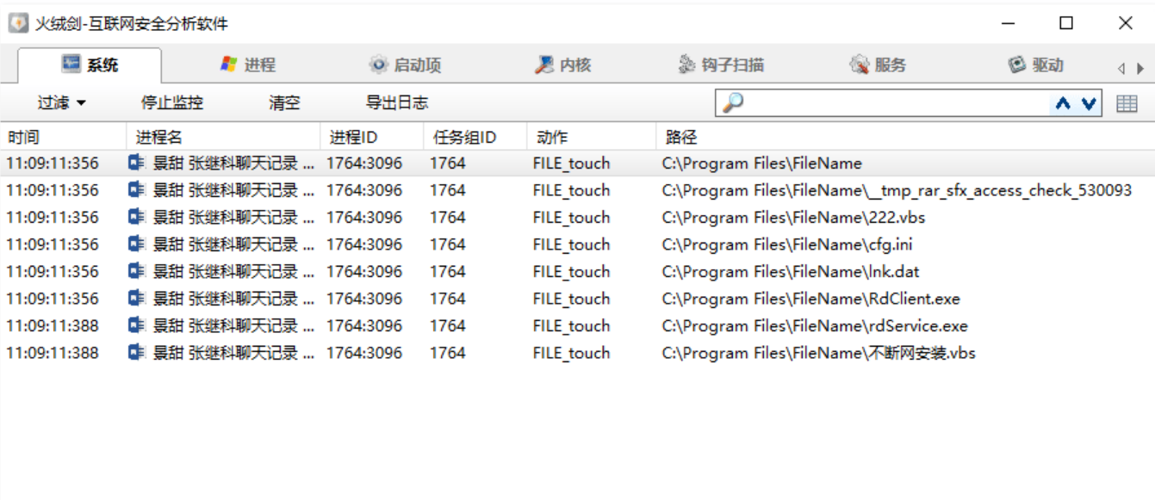Sort by the 时间 column header
This screenshot has width=1155, height=500.
24,137
